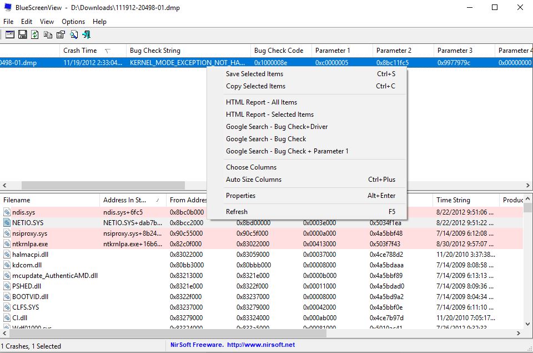Choose Refresh in the context menu
533x353 pixels.
(306, 212)
